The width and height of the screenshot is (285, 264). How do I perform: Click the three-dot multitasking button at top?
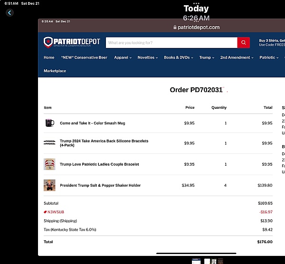[196, 3]
